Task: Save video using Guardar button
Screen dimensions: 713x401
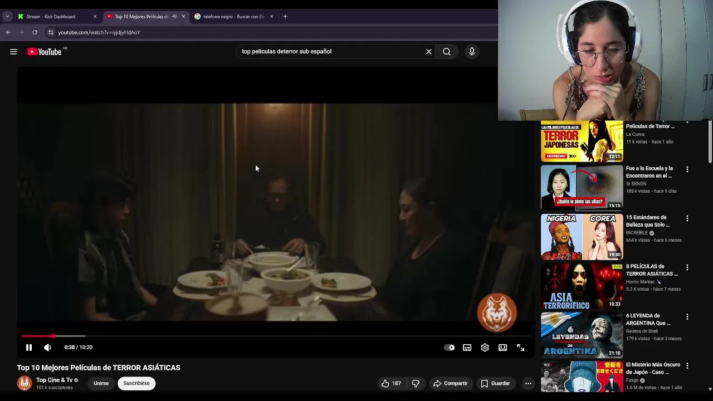Action: tap(495, 383)
